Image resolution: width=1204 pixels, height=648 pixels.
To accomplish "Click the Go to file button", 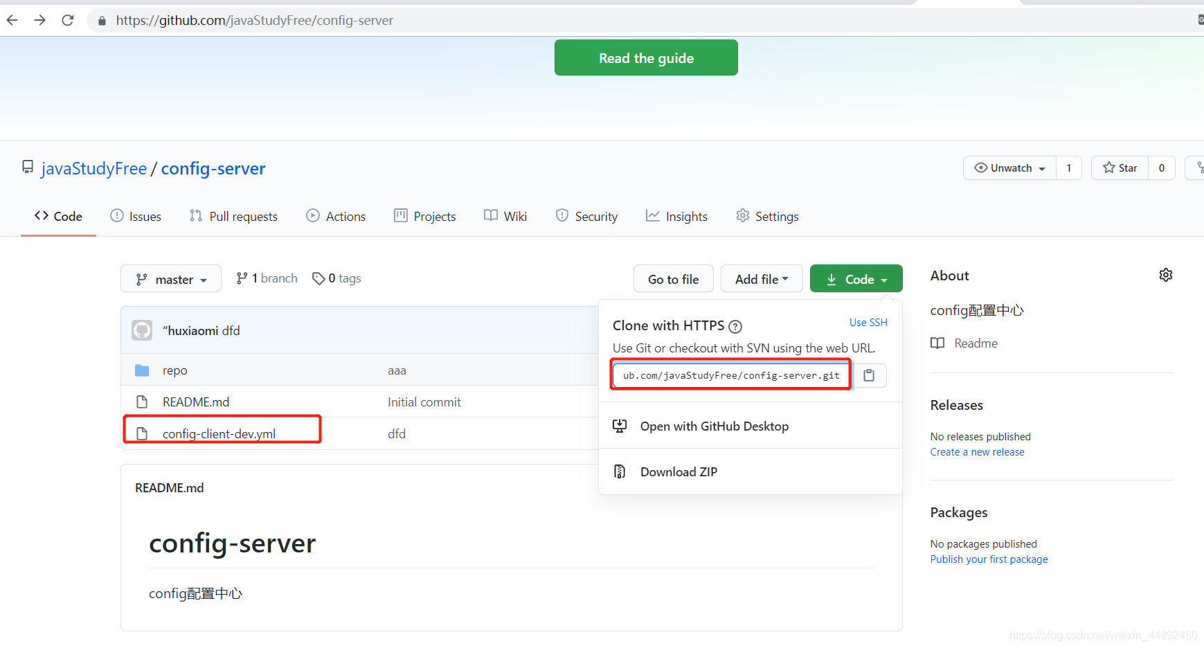I will pos(673,279).
